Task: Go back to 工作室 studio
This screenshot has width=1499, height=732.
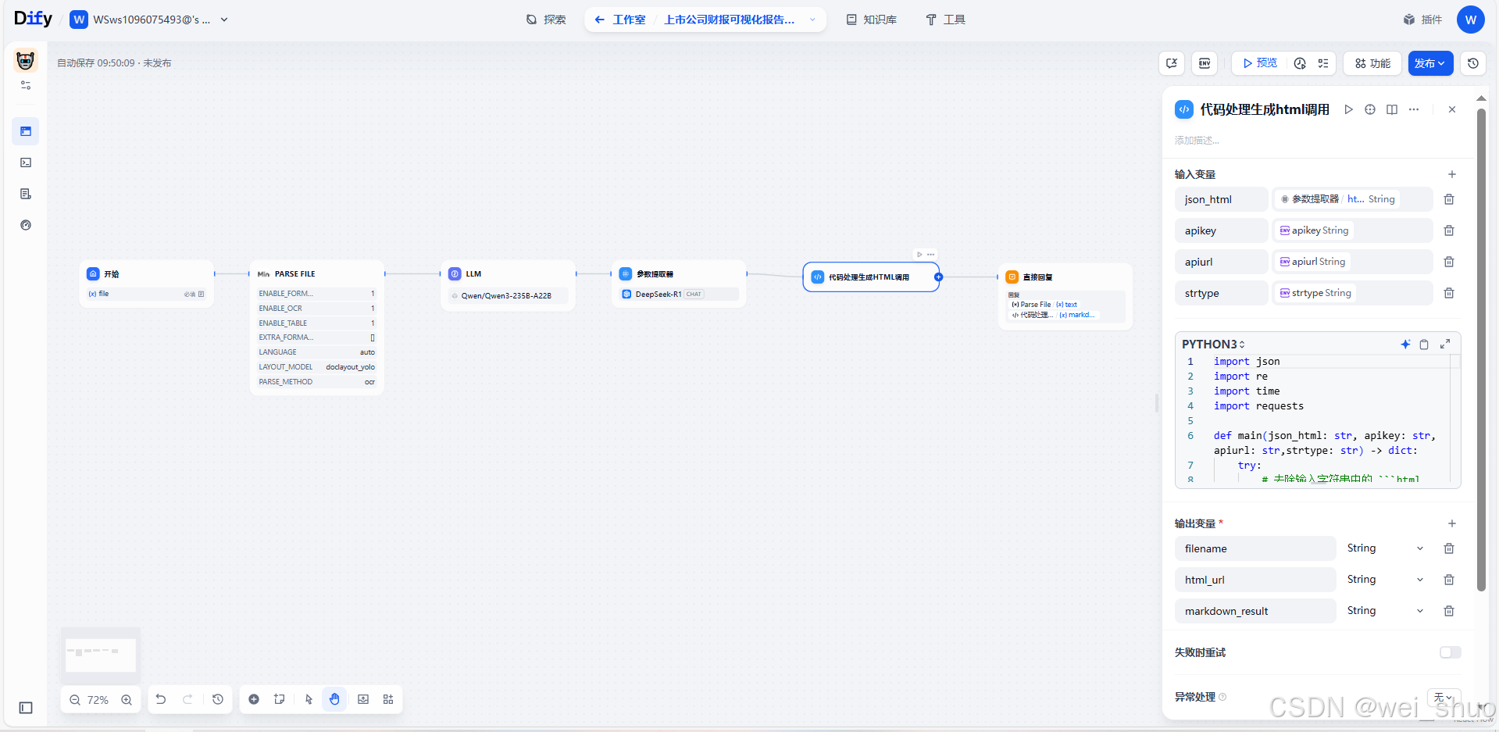Action: pyautogui.click(x=620, y=20)
